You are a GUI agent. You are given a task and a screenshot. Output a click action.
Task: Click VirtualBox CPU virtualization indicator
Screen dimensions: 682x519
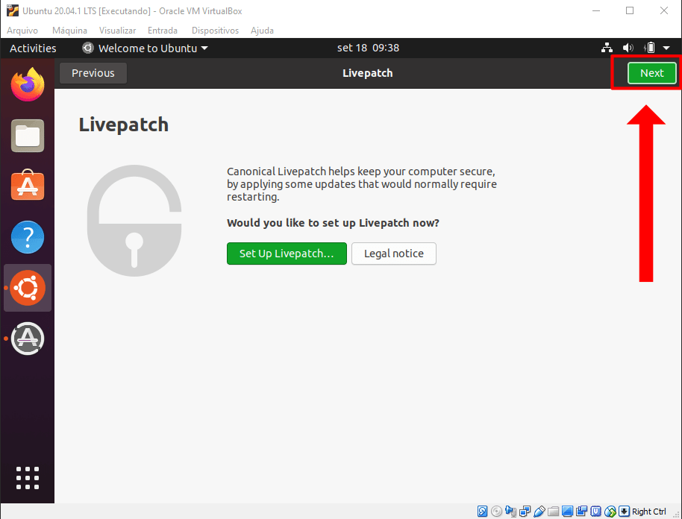tap(595, 512)
